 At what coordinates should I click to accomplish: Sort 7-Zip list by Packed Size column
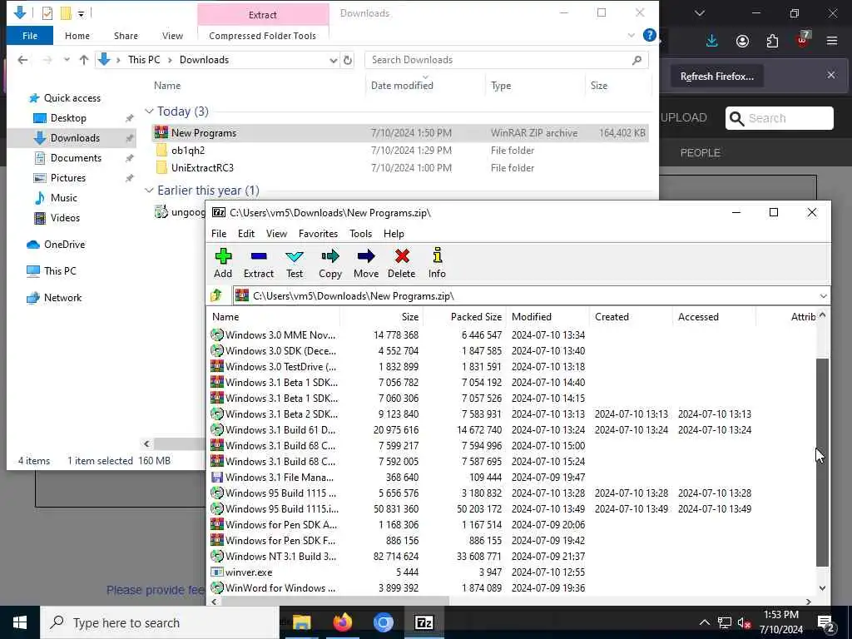(x=464, y=317)
